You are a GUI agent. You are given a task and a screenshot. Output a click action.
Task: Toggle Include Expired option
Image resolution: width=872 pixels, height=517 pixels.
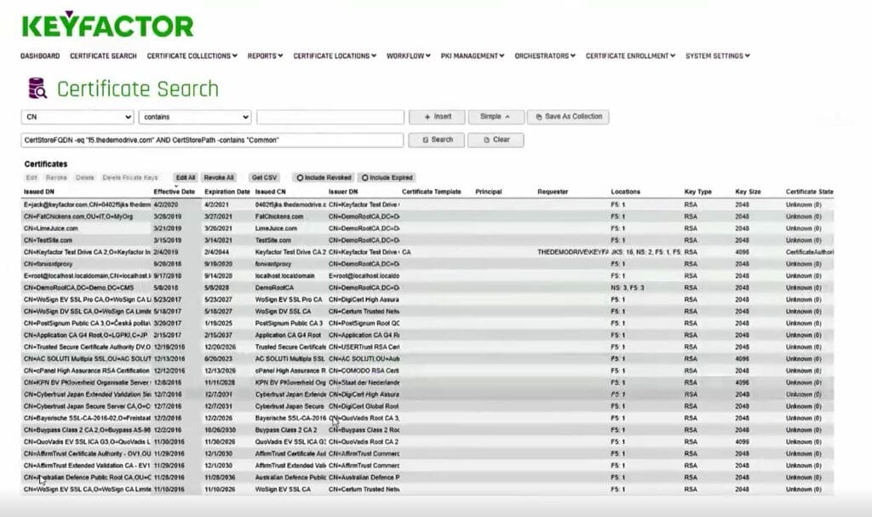pyautogui.click(x=387, y=177)
